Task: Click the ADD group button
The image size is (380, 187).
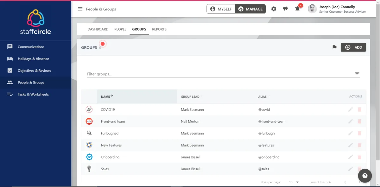Action: click(353, 47)
